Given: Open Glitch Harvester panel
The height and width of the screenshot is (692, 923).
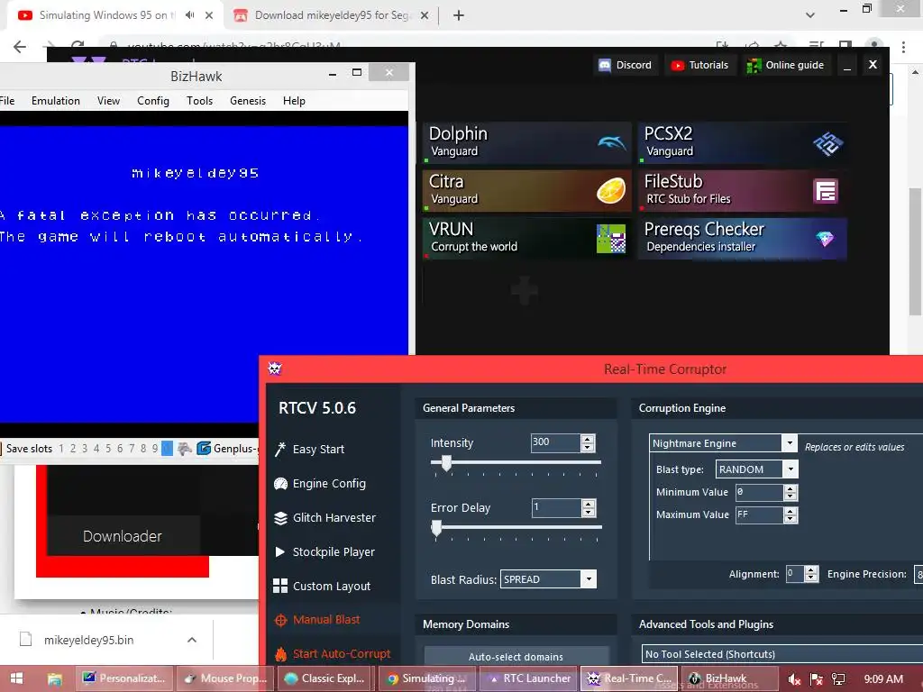Looking at the screenshot, I should pyautogui.click(x=325, y=517).
